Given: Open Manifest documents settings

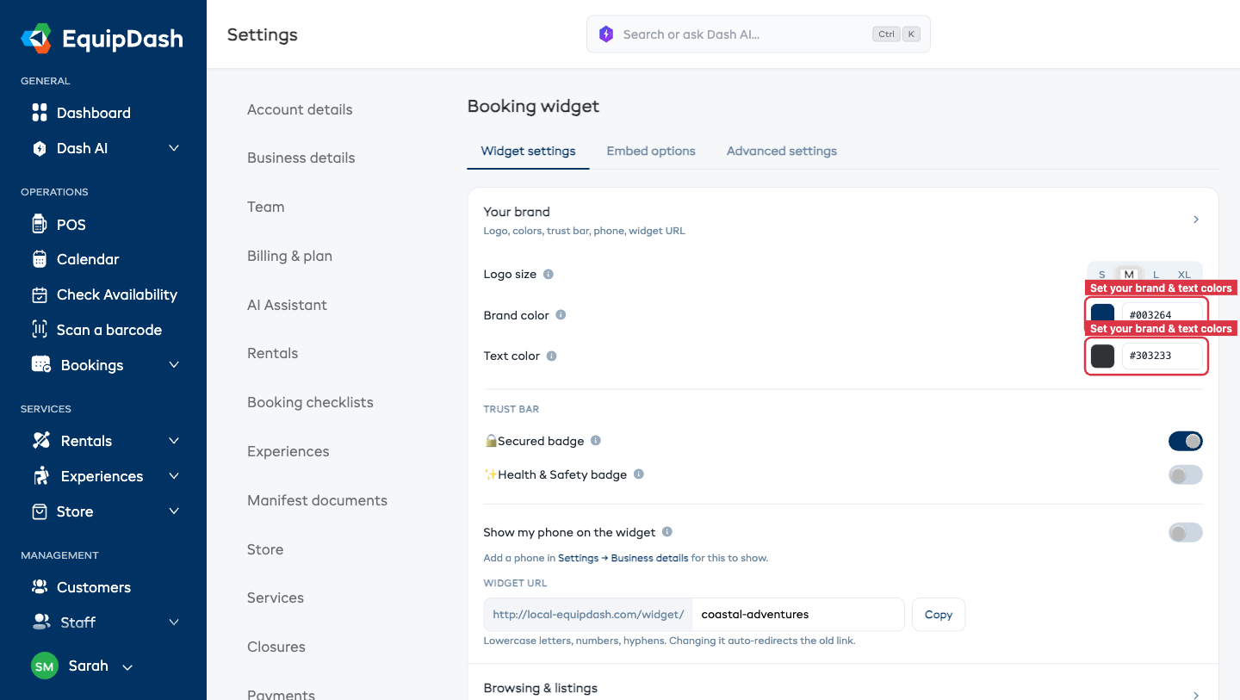Looking at the screenshot, I should [x=317, y=500].
